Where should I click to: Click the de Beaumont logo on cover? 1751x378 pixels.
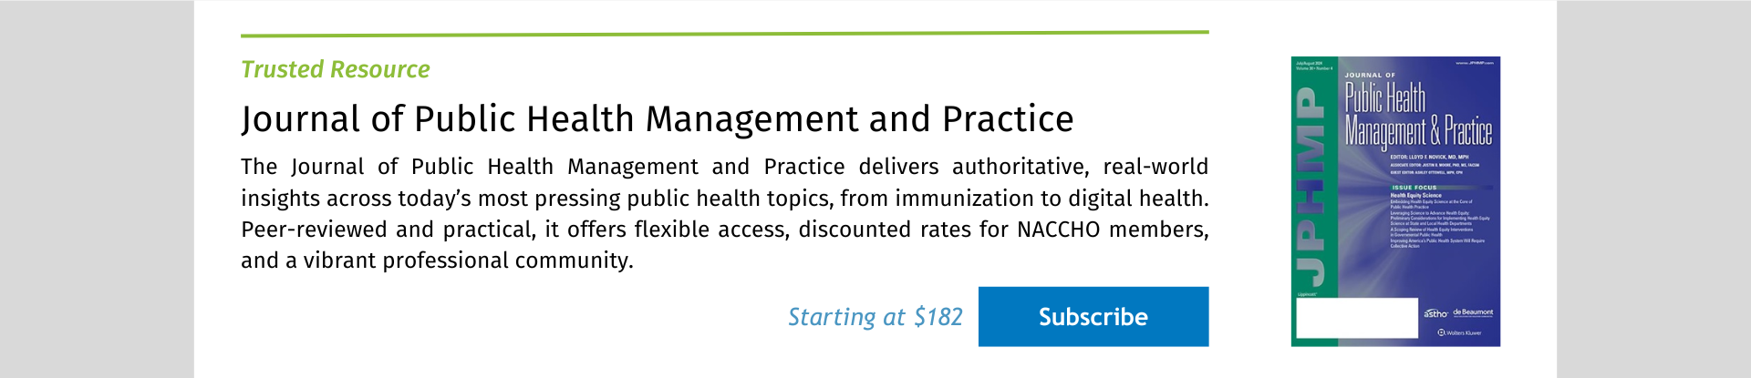pos(1473,312)
